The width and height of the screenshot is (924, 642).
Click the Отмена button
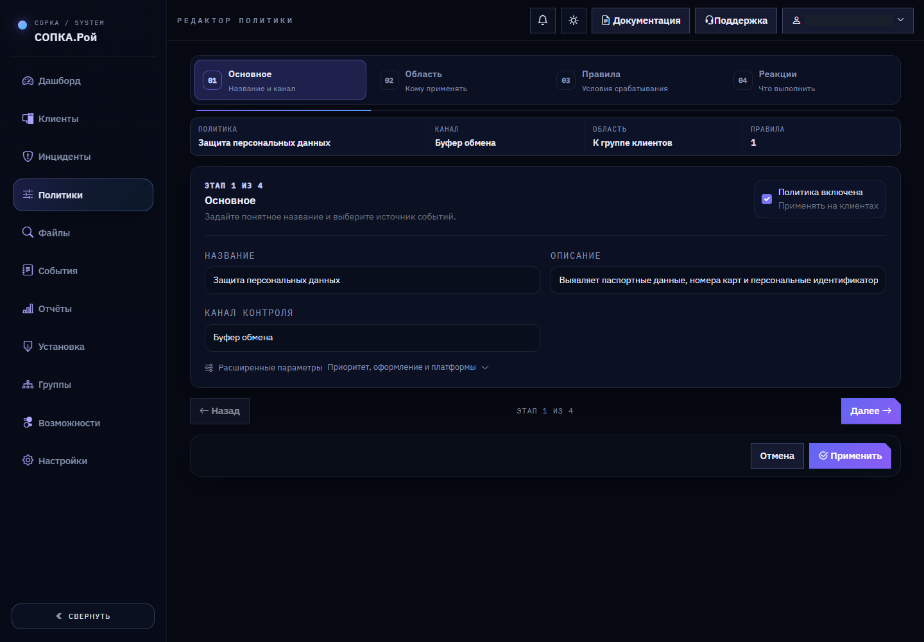777,456
